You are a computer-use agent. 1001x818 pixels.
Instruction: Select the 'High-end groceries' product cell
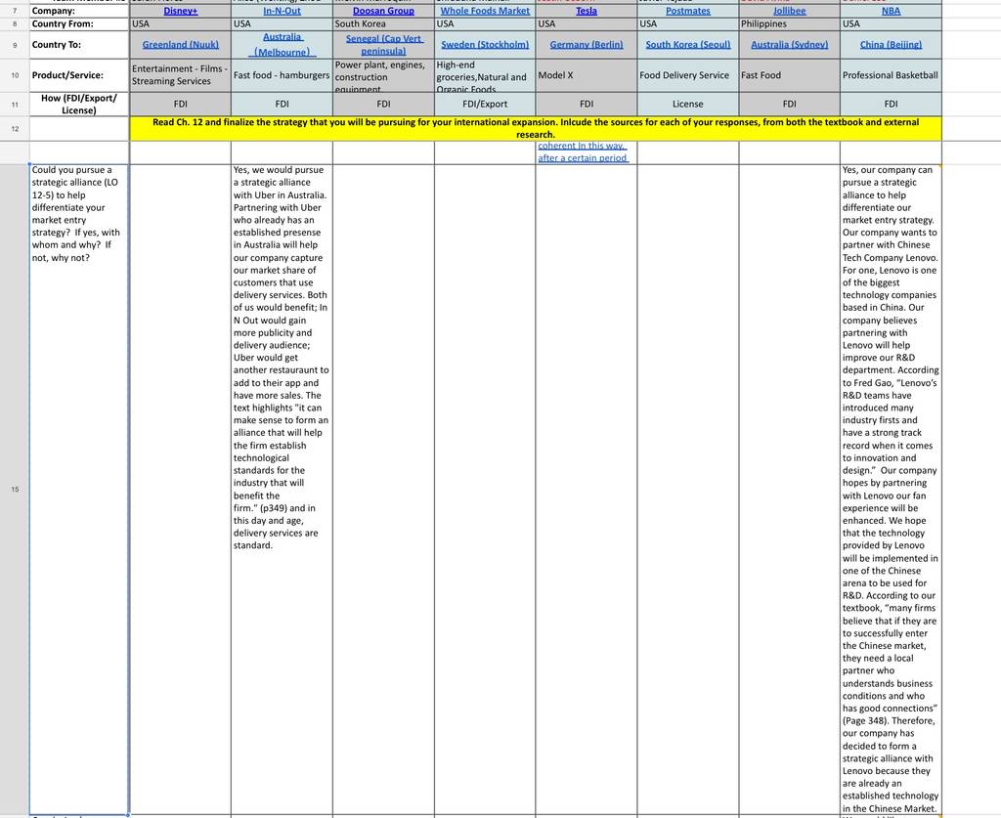[x=485, y=75]
